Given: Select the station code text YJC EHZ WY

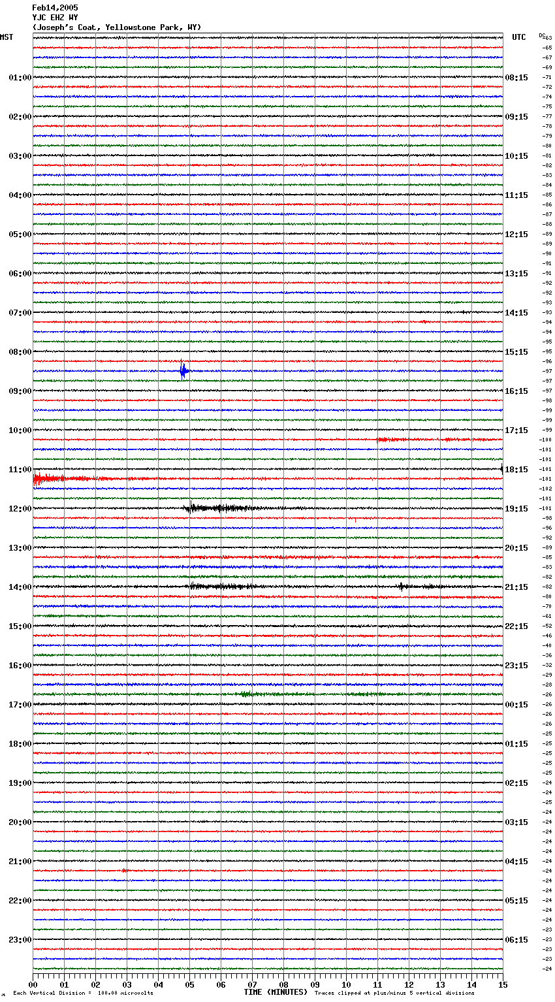Looking at the screenshot, I should coord(55,18).
